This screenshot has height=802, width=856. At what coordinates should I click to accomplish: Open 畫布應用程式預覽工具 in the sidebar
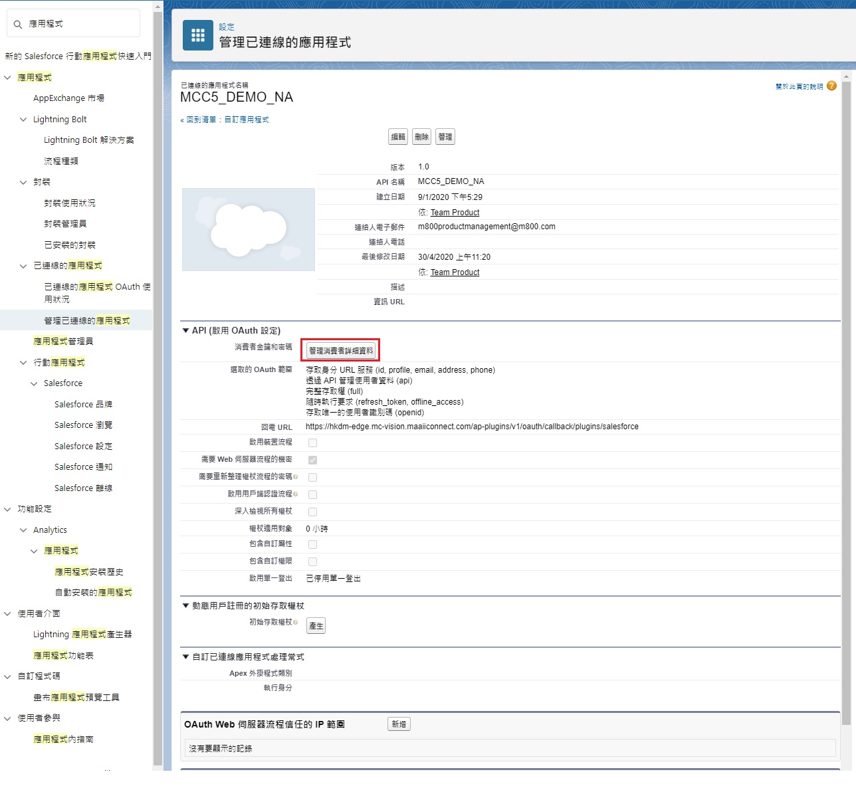(76, 698)
